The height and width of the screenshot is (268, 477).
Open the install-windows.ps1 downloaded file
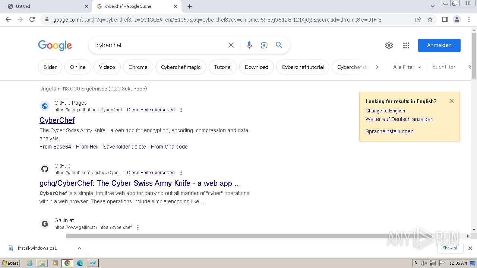pos(37,248)
